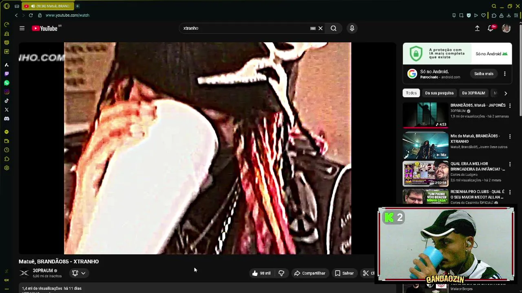Open the Spotify player sidebar icon
Screen dimensions: 522x293
[7, 132]
